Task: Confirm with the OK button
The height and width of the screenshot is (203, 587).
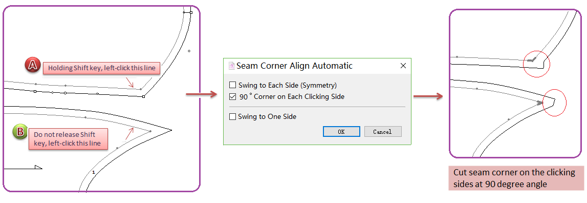Action: tap(341, 132)
